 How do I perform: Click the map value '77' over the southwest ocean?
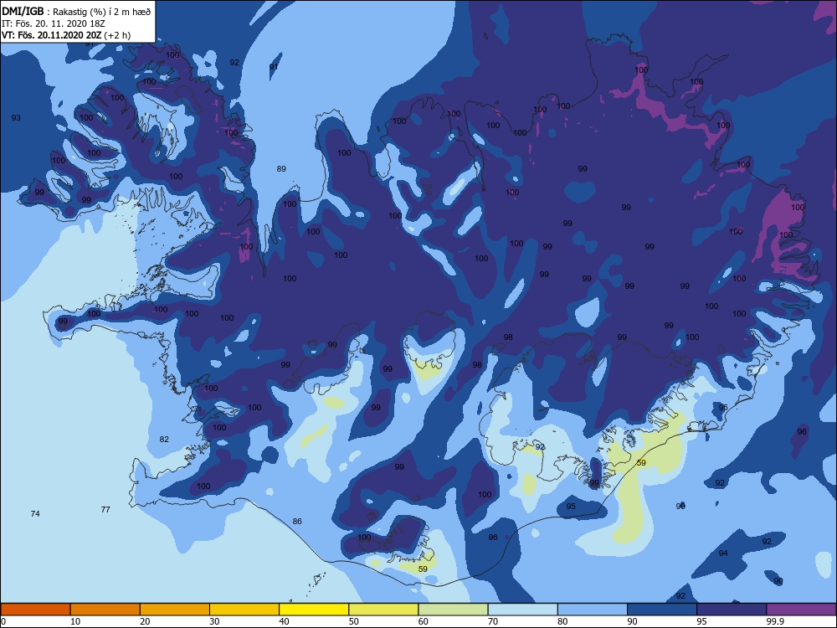(105, 509)
